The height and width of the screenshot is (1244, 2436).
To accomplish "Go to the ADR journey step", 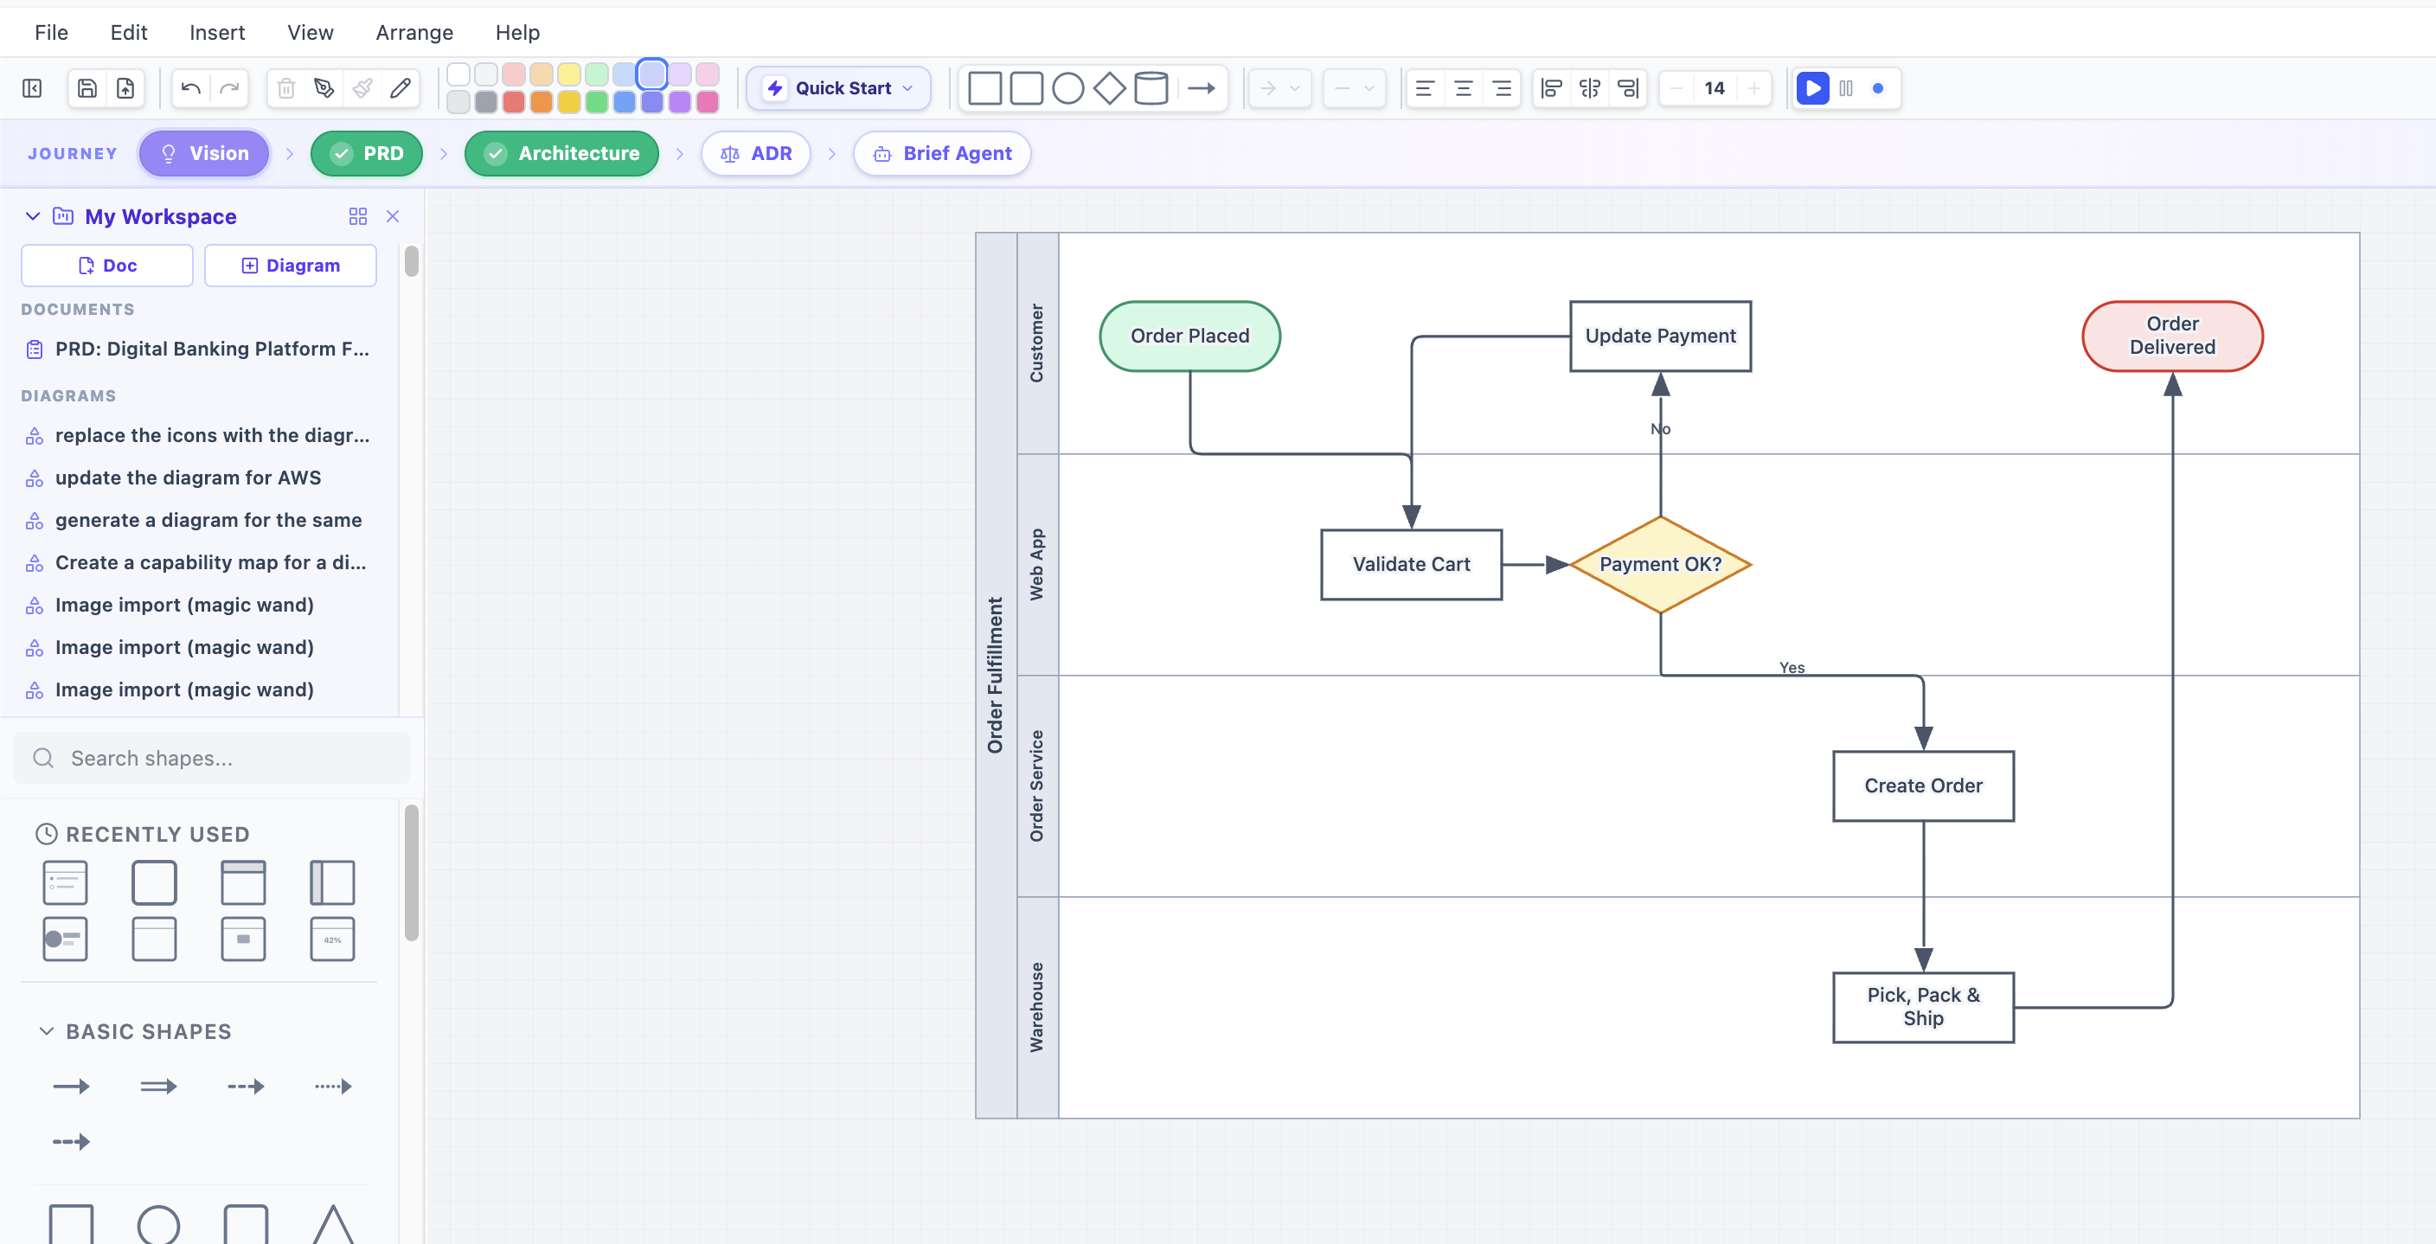I will [x=755, y=153].
